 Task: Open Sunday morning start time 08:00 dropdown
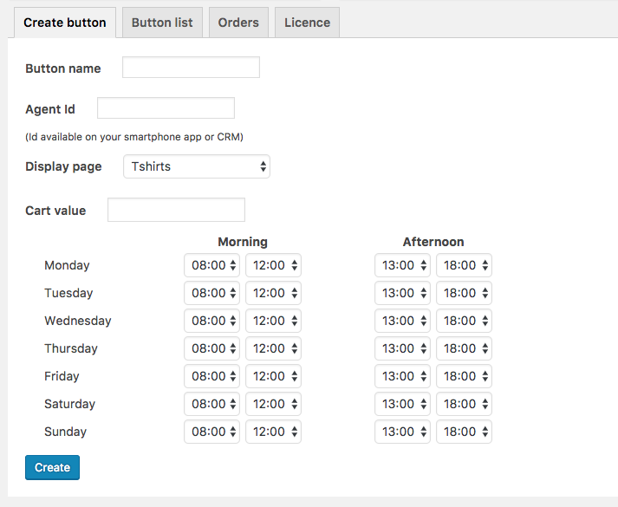point(212,432)
